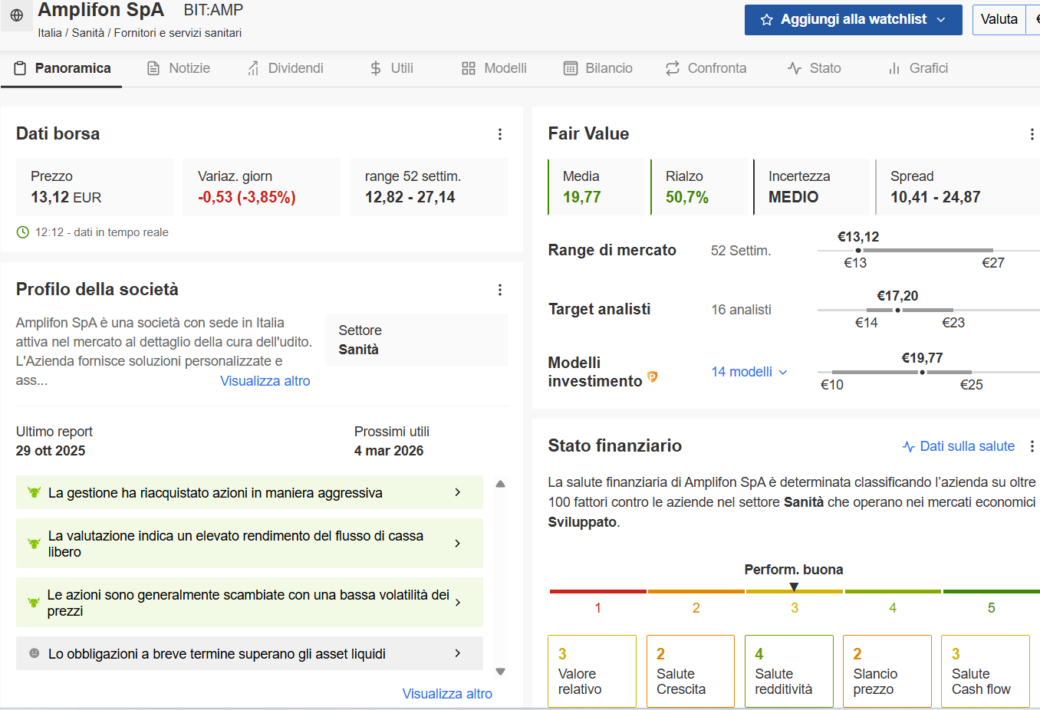Expand the 14 modelli dropdown
Screen dimensions: 1040x710
[748, 371]
